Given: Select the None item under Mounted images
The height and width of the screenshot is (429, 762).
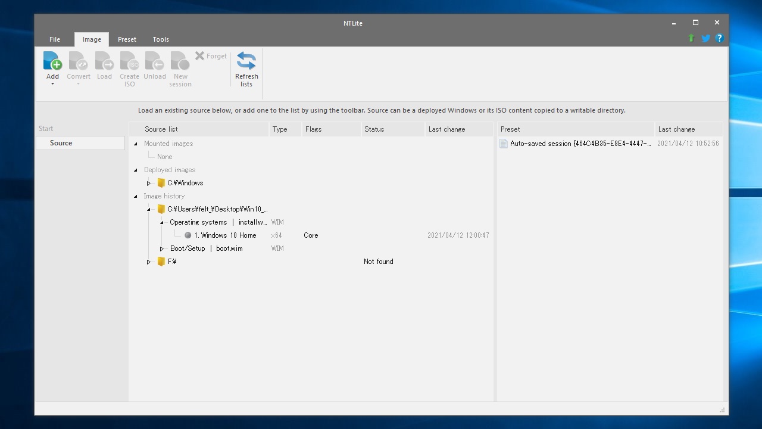Looking at the screenshot, I should pos(165,157).
